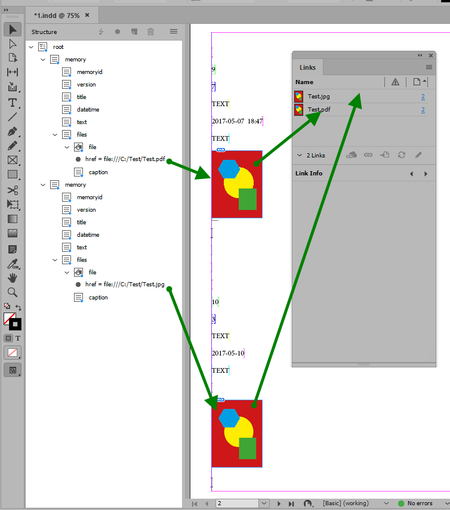Click the Update Link refresh icon
The width and height of the screenshot is (450, 510).
click(402, 155)
